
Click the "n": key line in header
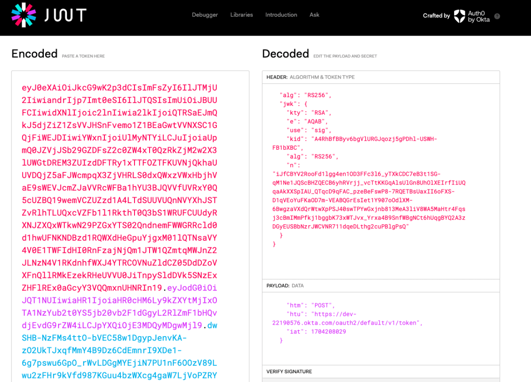point(294,165)
